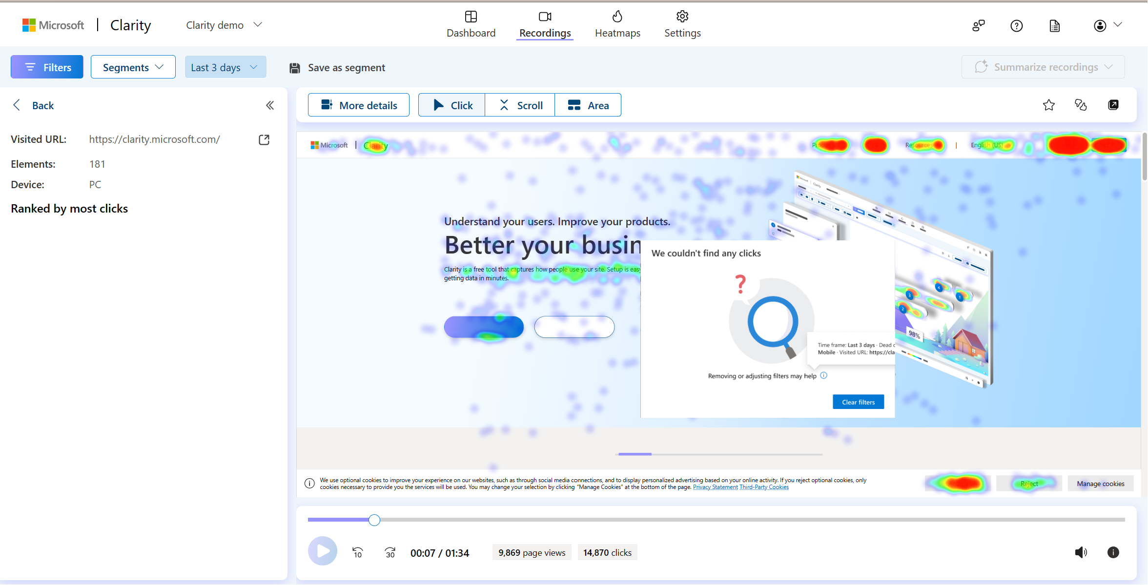
Task: Click the white outlined button in page preview
Action: (x=574, y=327)
